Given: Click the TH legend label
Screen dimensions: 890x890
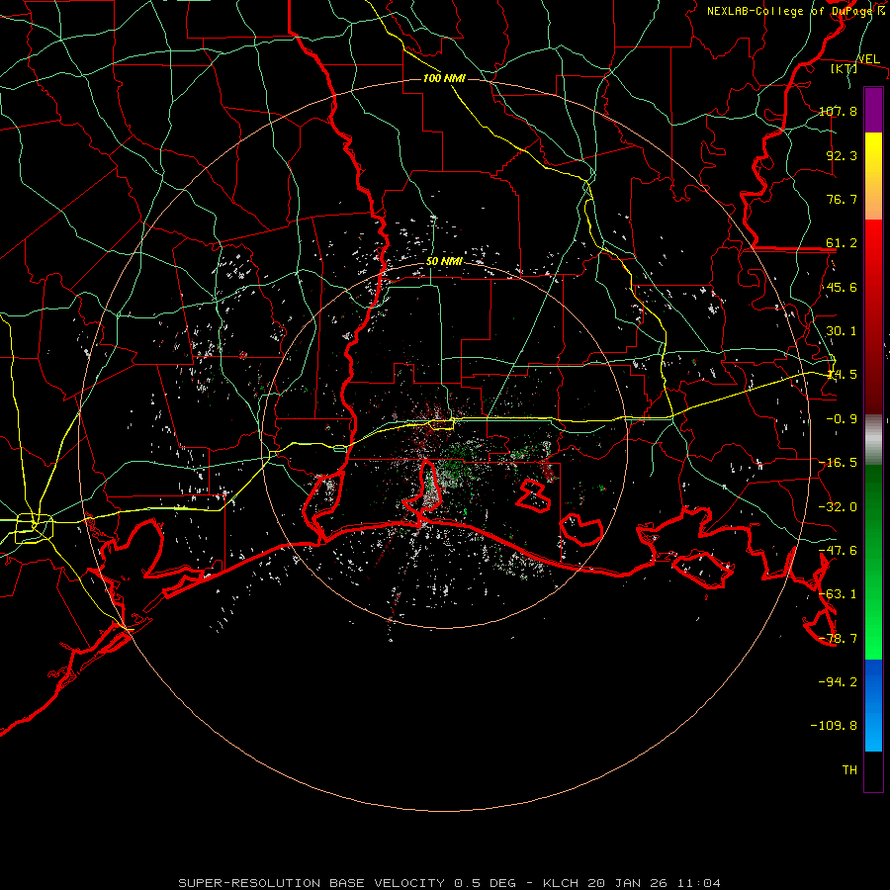Looking at the screenshot, I should click(849, 769).
